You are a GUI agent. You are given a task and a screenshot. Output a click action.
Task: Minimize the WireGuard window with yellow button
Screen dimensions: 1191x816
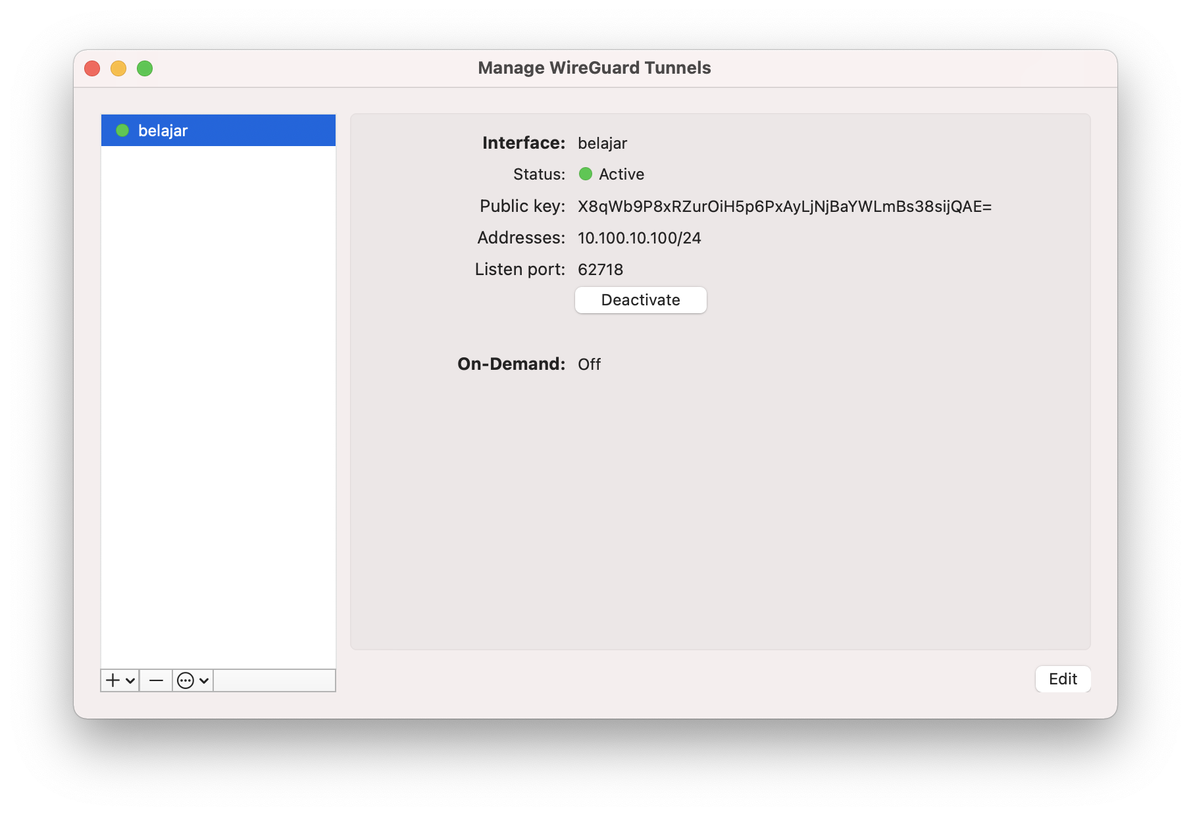[x=118, y=68]
